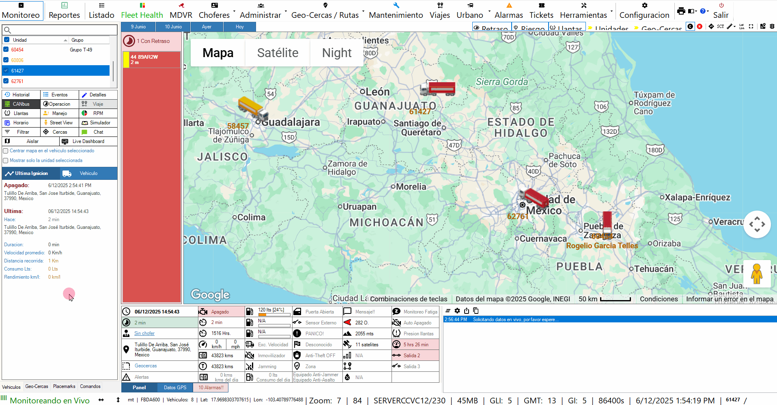Open the Comandos bottom tab
Screen dimensions: 777x405
point(90,386)
